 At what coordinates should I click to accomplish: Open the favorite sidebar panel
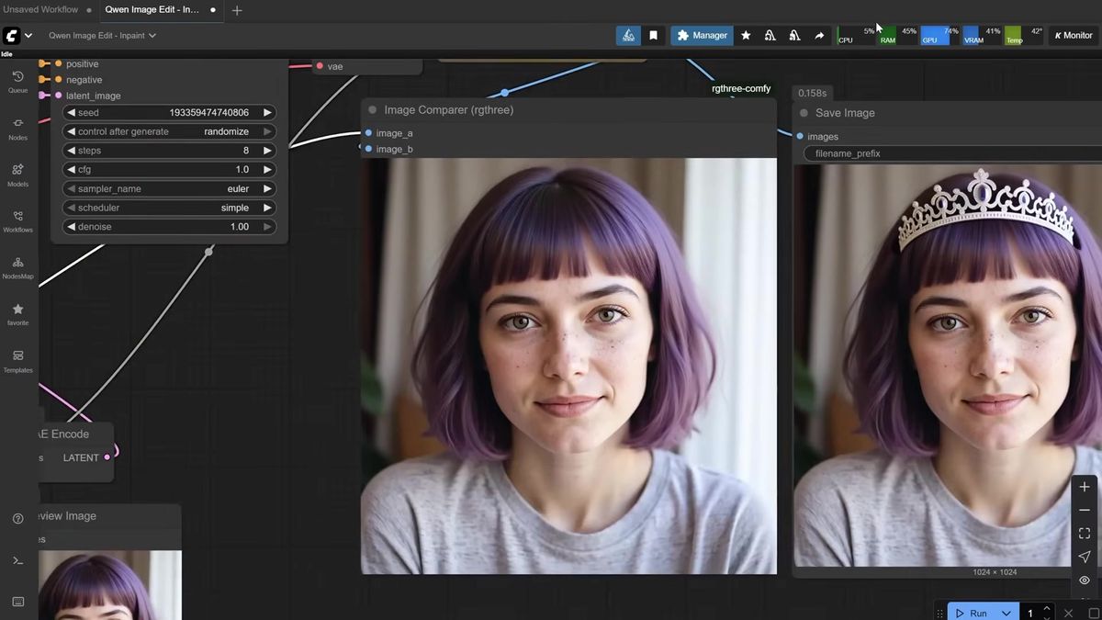[17, 314]
